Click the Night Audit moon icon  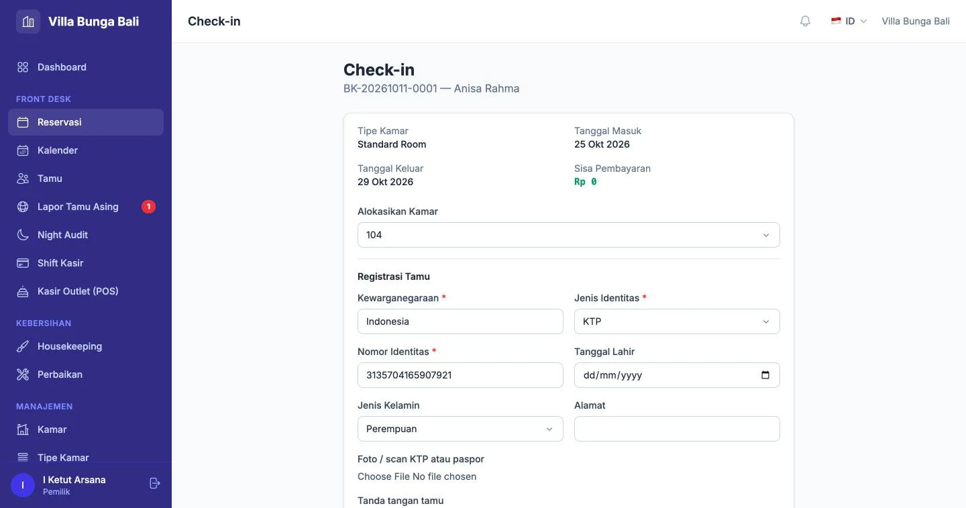pyautogui.click(x=23, y=235)
